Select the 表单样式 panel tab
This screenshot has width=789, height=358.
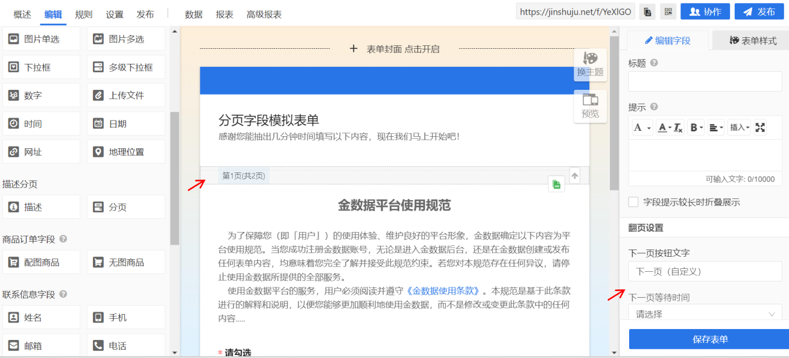point(752,40)
